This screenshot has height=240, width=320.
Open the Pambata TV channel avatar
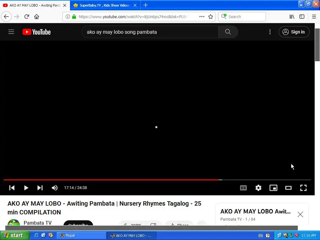click(x=14, y=222)
